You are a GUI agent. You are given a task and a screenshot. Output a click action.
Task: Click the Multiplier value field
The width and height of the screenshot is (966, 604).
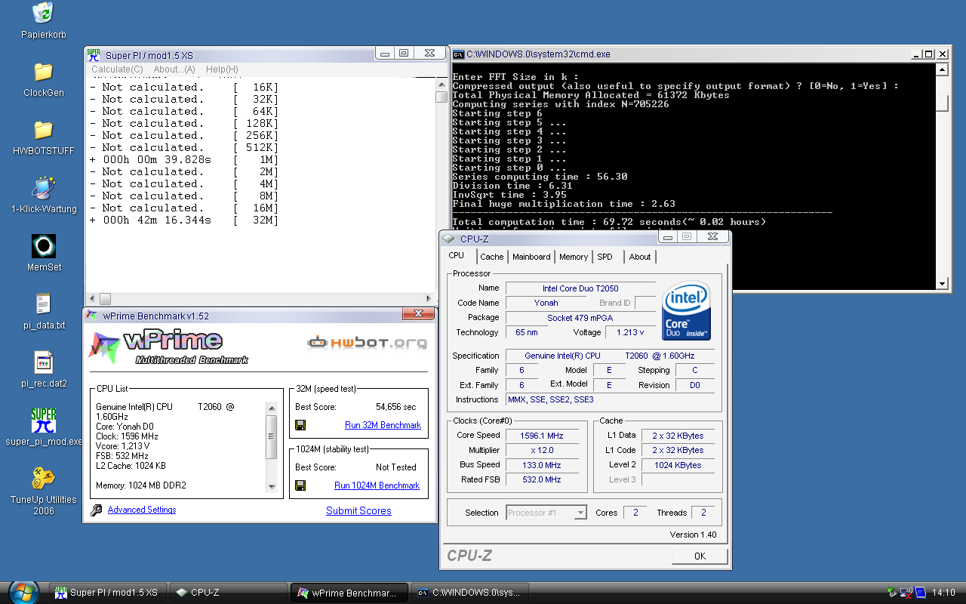click(542, 450)
